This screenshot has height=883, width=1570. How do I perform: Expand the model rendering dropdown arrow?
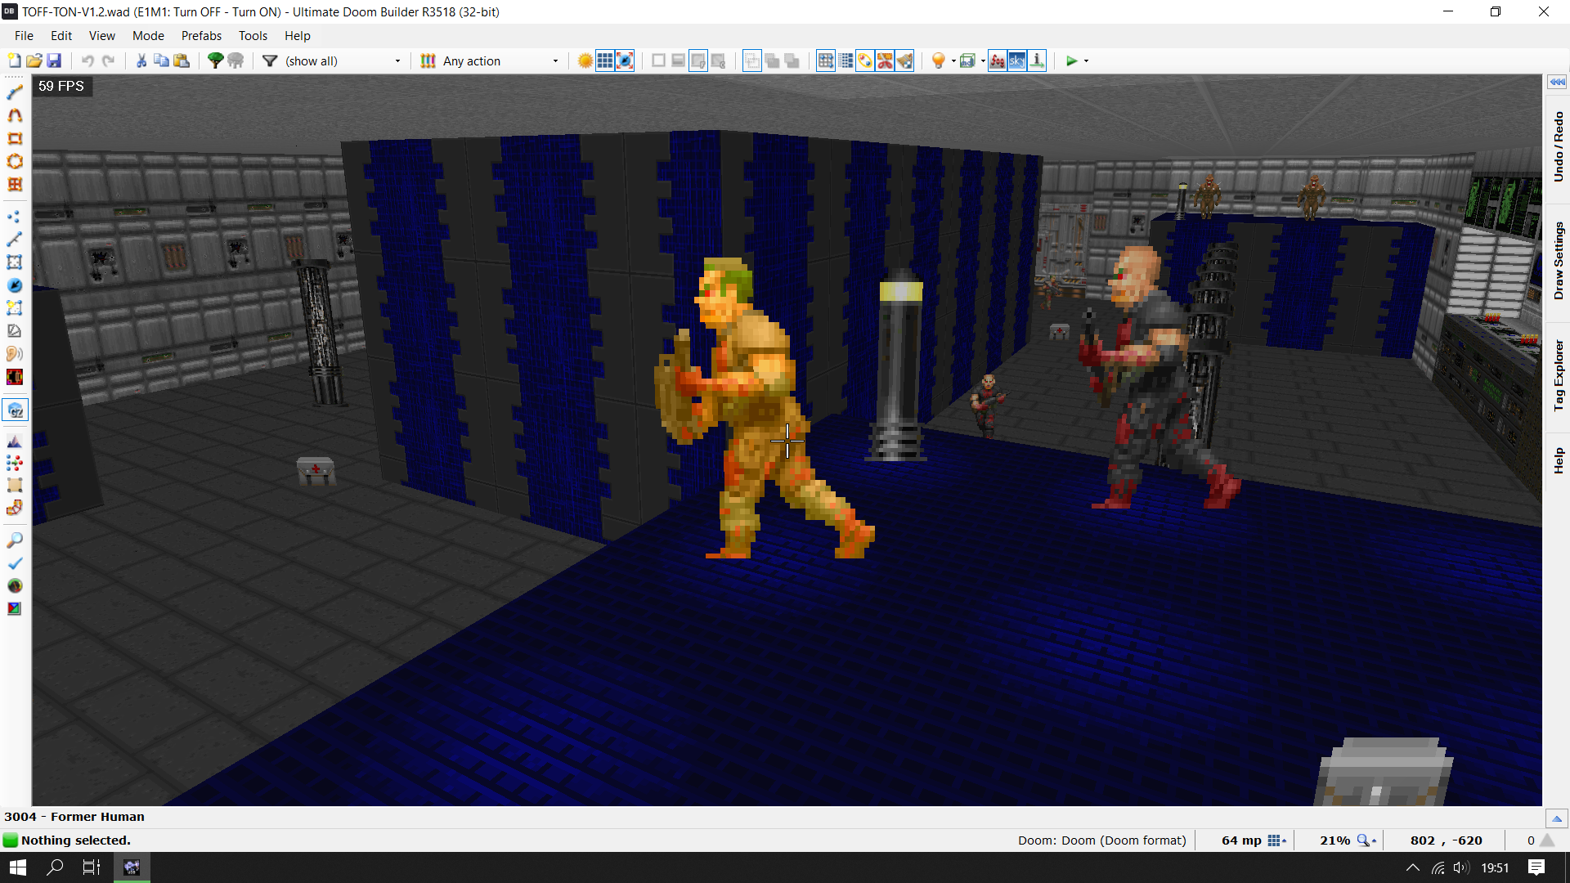983,61
